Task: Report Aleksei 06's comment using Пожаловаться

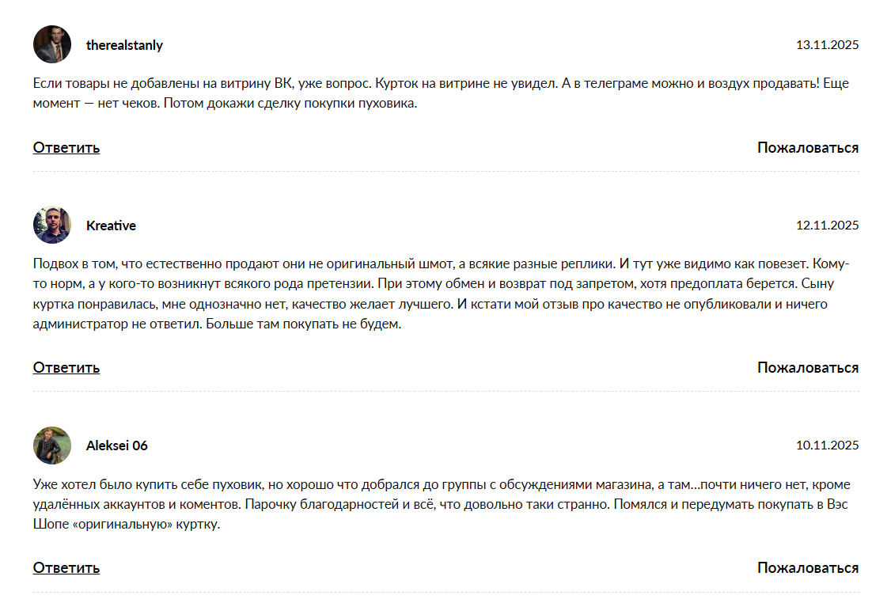Action: point(807,567)
